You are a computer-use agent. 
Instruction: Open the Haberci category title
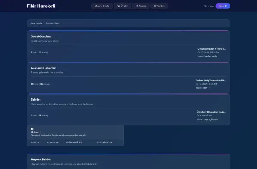(x=36, y=132)
